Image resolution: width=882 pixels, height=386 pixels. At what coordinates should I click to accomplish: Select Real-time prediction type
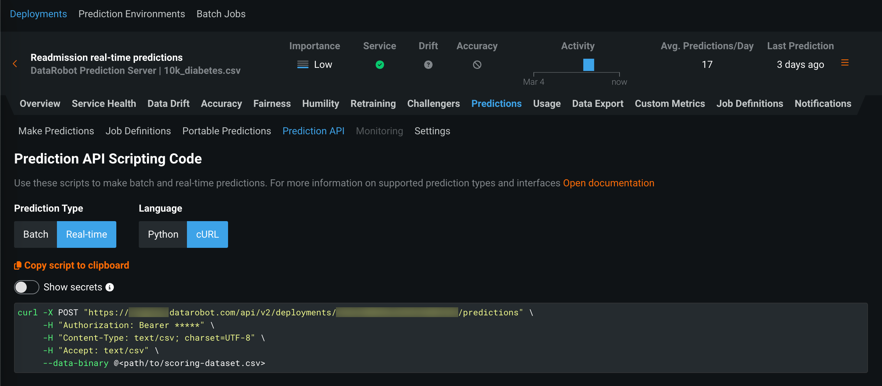pyautogui.click(x=86, y=234)
